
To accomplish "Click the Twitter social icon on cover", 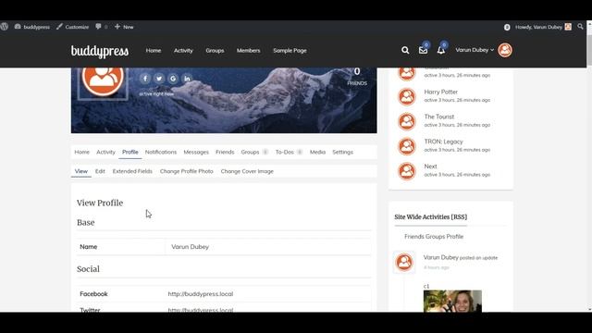I will (159, 79).
